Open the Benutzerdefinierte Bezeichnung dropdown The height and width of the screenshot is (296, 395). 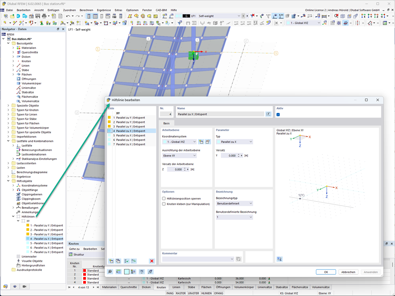(x=234, y=217)
